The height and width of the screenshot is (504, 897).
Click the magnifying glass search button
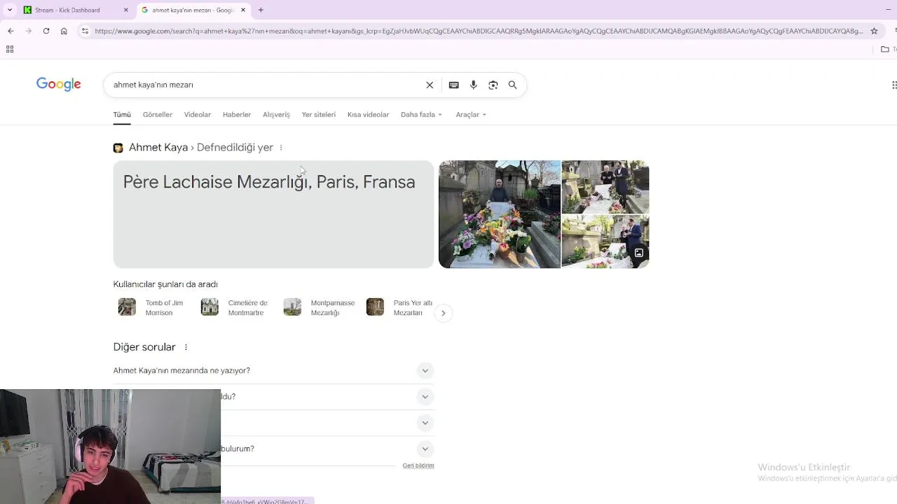click(513, 85)
